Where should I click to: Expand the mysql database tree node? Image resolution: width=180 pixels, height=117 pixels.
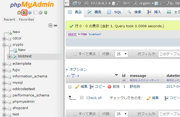[4, 82]
